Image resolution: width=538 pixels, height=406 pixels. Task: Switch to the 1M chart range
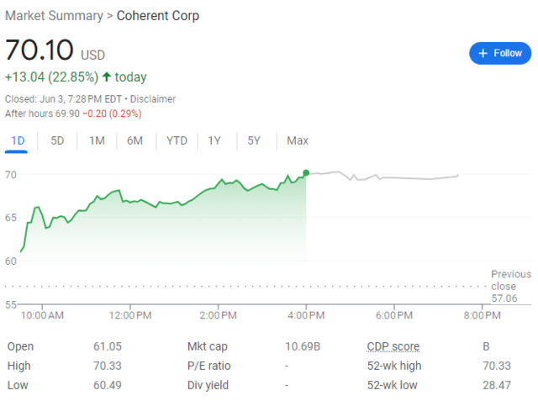[97, 140]
